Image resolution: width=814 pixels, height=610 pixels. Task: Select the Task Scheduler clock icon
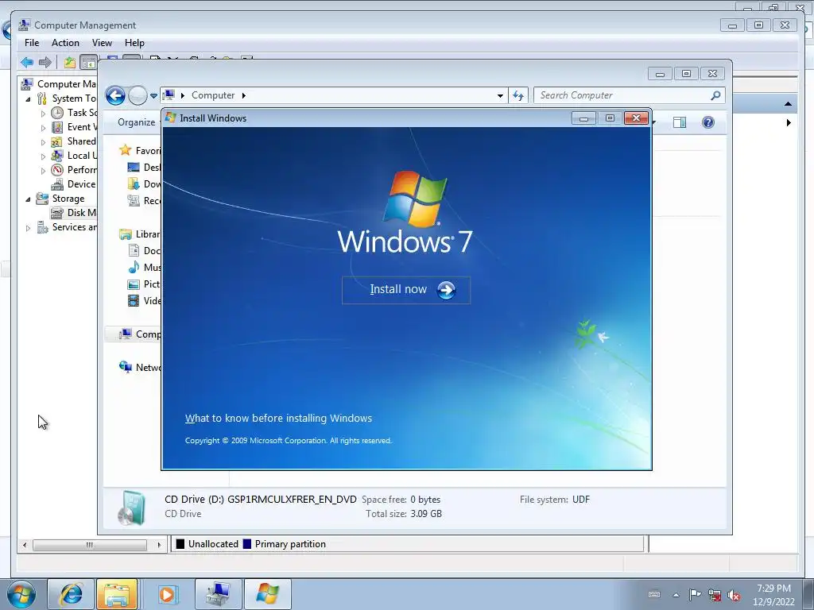(x=57, y=113)
